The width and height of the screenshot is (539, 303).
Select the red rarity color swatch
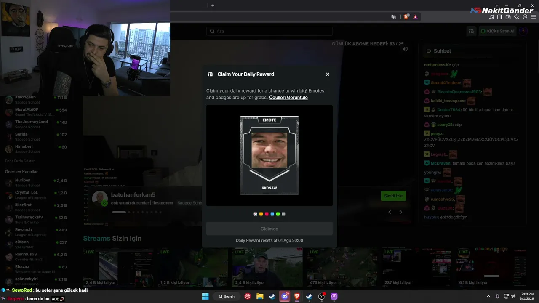click(267, 214)
